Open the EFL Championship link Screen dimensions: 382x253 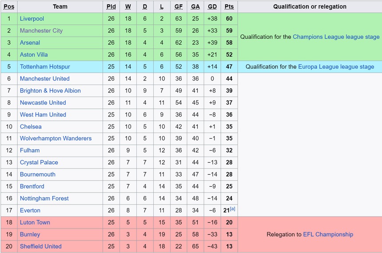328,234
